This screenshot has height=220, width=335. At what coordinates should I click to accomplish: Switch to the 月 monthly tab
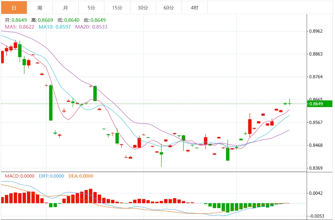pyautogui.click(x=65, y=8)
